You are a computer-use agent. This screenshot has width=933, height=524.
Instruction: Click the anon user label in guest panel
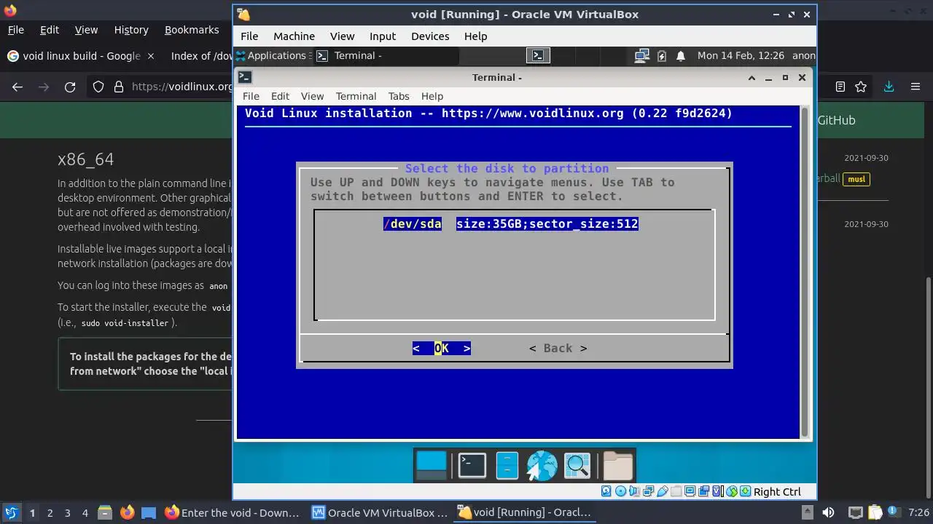click(x=804, y=55)
